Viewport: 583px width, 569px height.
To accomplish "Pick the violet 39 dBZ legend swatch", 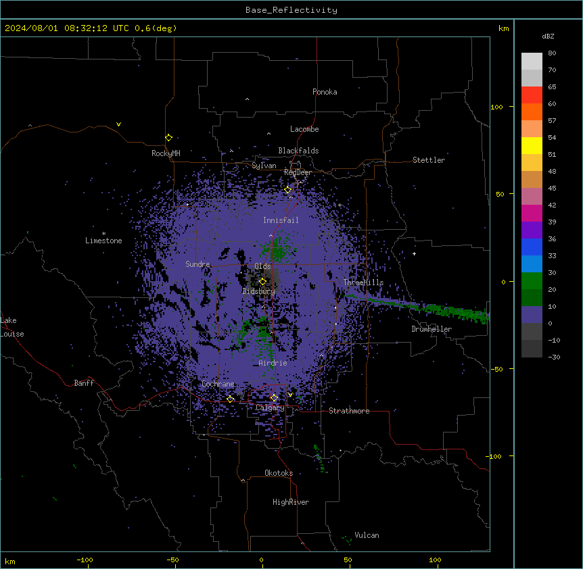I will click(x=532, y=230).
